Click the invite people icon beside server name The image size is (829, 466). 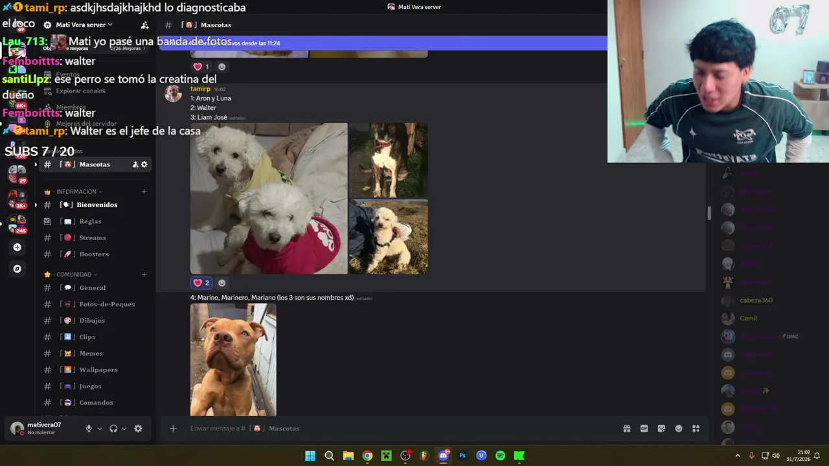[144, 25]
